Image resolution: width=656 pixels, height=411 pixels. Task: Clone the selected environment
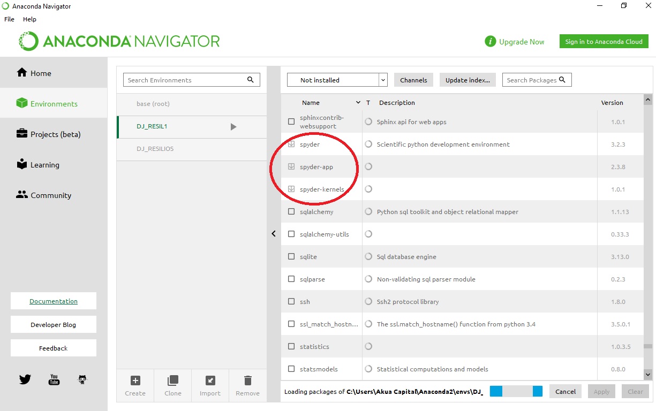[173, 386]
